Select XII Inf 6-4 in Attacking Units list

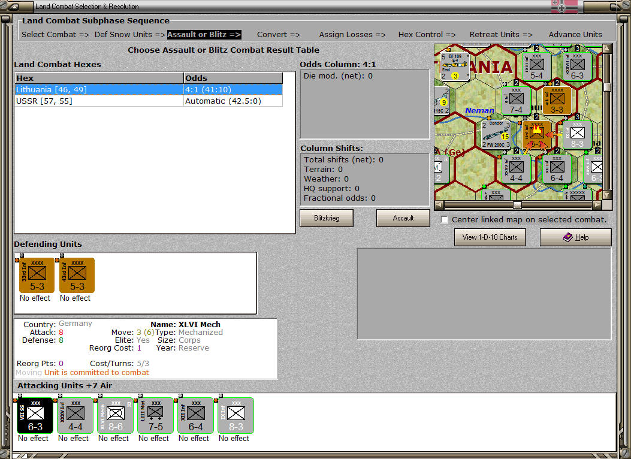[195, 415]
